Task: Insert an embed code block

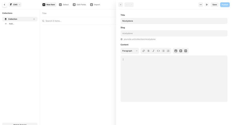Action: pos(186,51)
